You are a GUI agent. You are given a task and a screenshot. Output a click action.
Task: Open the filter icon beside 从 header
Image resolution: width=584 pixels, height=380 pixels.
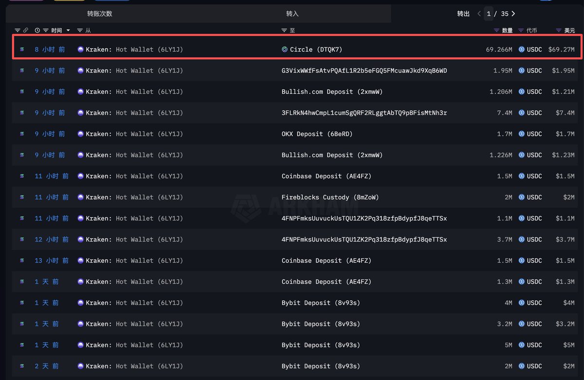80,30
